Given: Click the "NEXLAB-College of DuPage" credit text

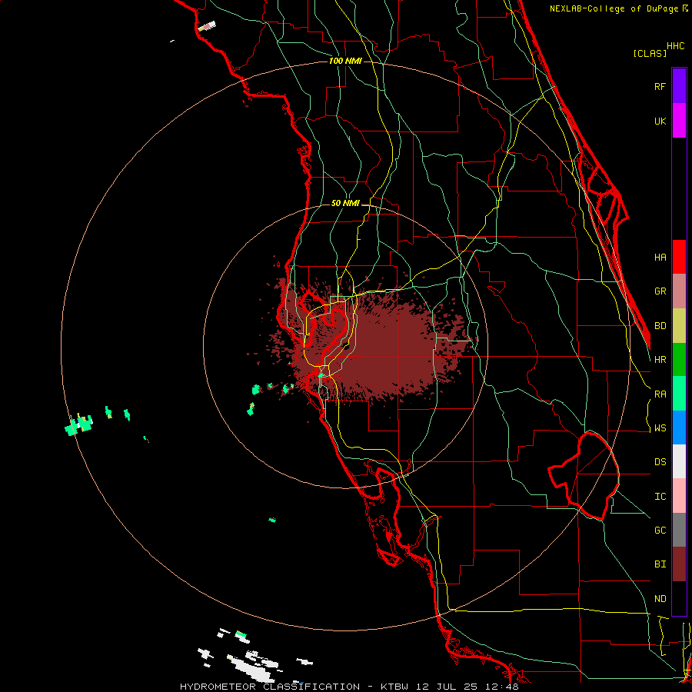Looking at the screenshot, I should pos(615,8).
